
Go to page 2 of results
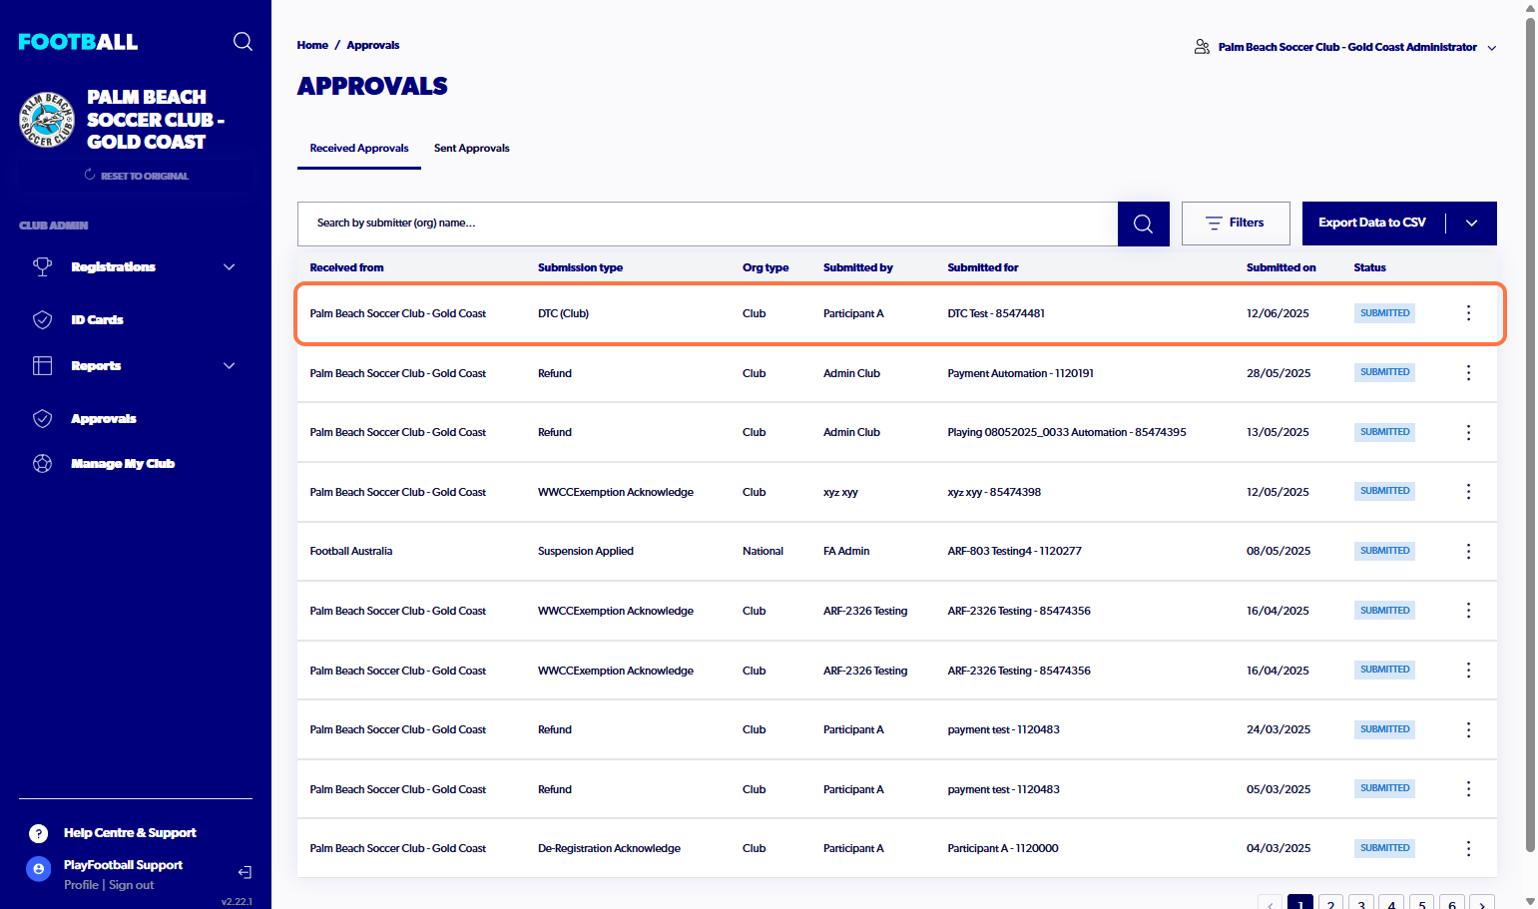click(x=1330, y=902)
